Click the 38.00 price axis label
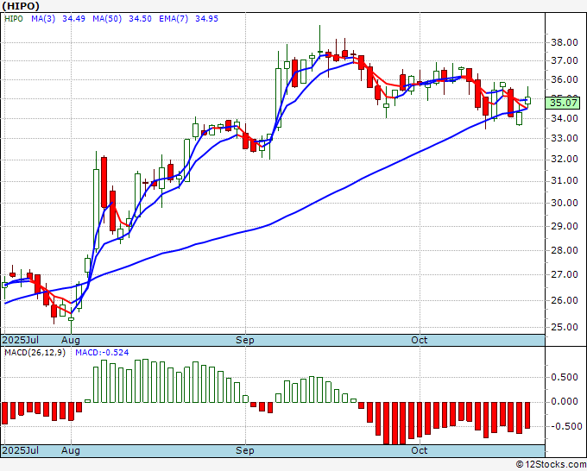Image resolution: width=587 pixels, height=471 pixels. click(x=565, y=42)
